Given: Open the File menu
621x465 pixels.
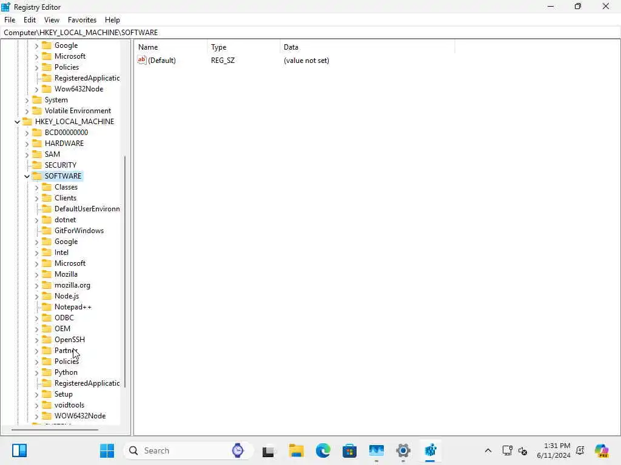Looking at the screenshot, I should click(10, 20).
